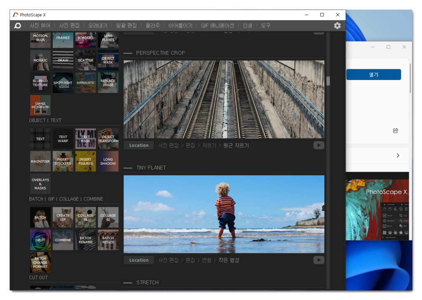Open the Batch Rename tile

[x=86, y=240]
